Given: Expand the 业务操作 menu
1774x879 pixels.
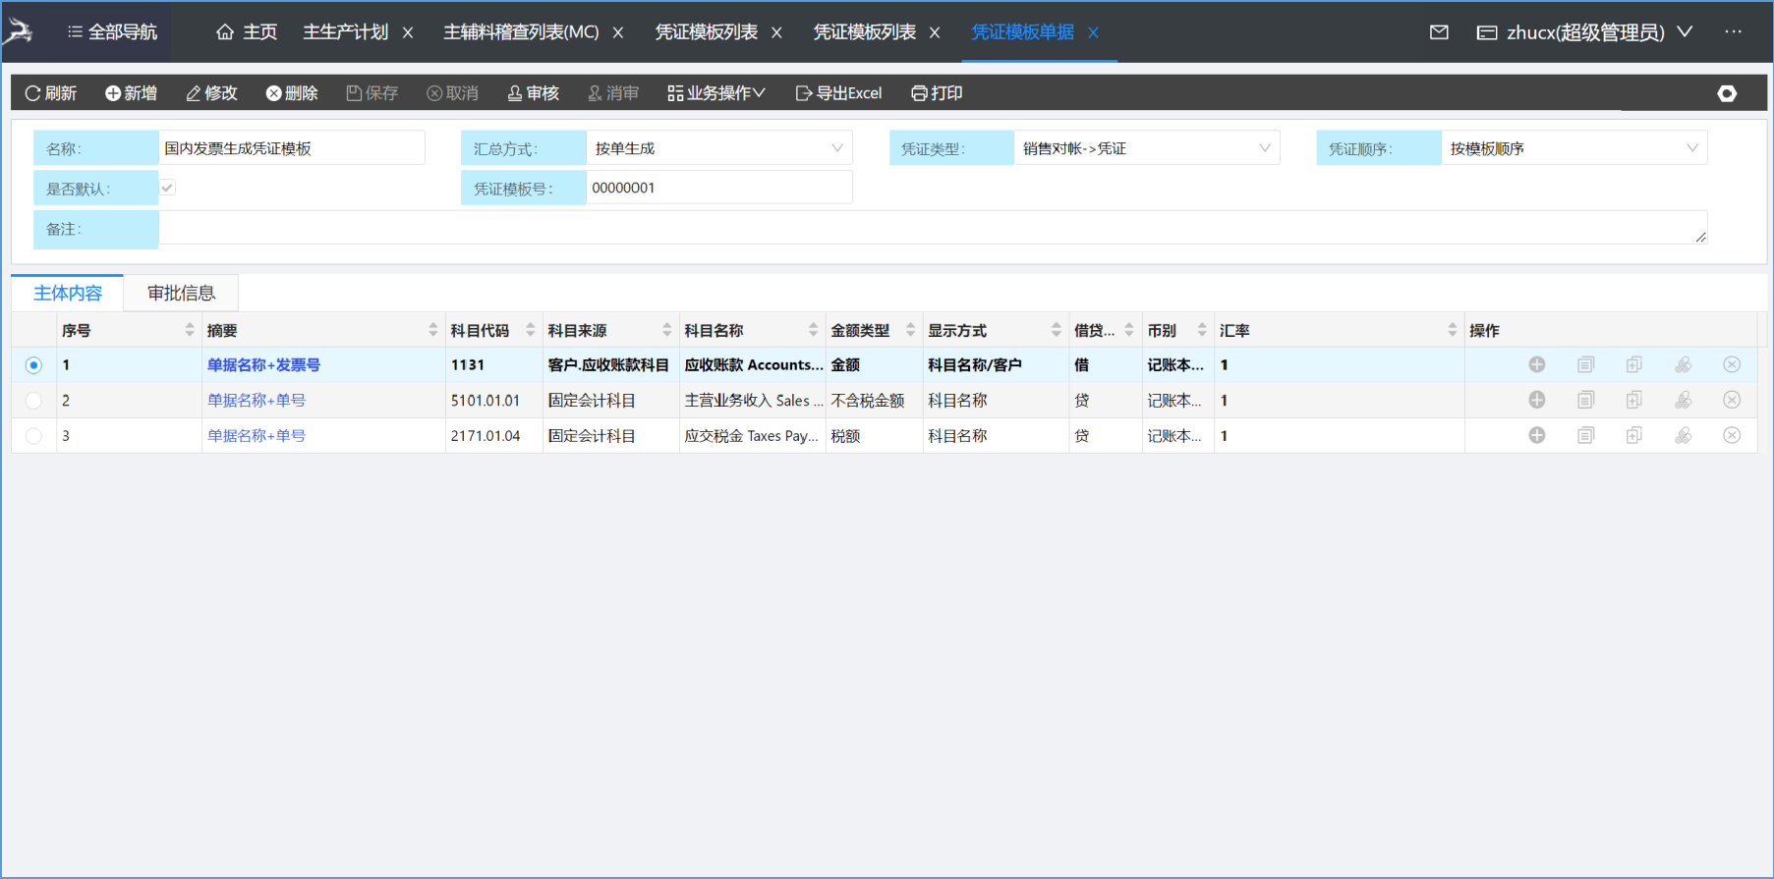Looking at the screenshot, I should (715, 93).
